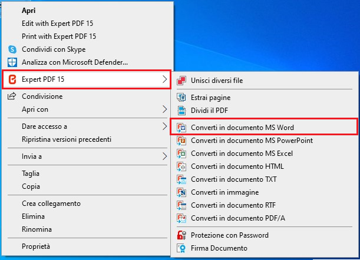Select Taglia from the menu
This screenshot has height=260, width=360.
point(87,174)
